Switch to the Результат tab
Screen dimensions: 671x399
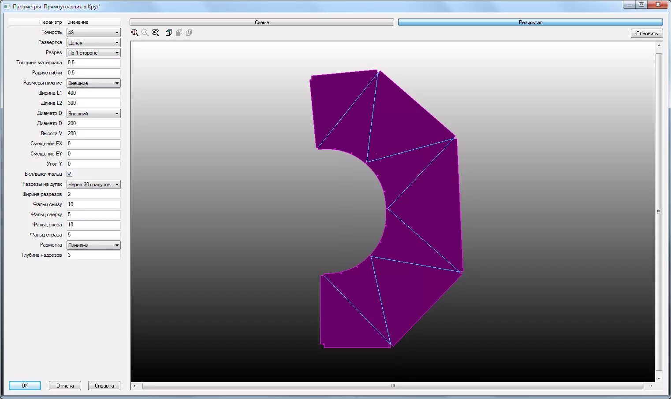(x=530, y=22)
